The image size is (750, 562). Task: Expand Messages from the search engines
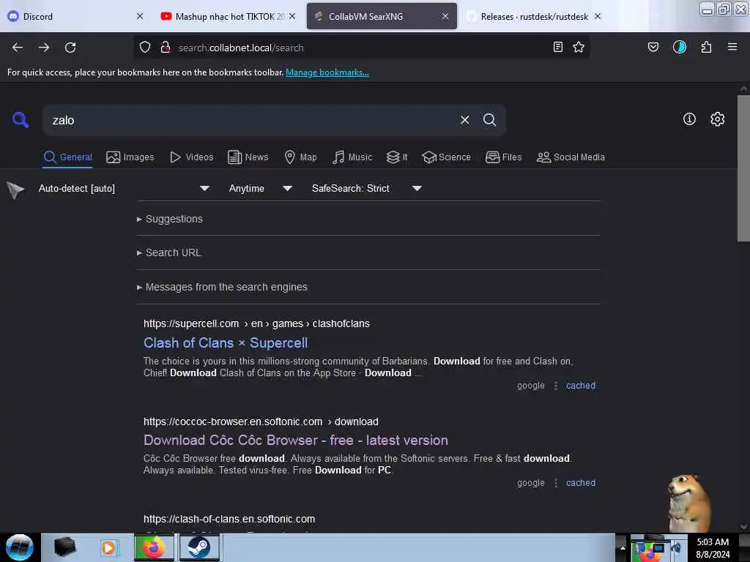tap(222, 287)
